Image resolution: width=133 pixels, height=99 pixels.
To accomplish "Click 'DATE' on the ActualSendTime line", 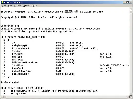I will [59, 71].
